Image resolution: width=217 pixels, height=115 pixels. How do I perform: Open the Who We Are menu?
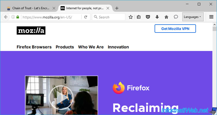click(x=91, y=47)
